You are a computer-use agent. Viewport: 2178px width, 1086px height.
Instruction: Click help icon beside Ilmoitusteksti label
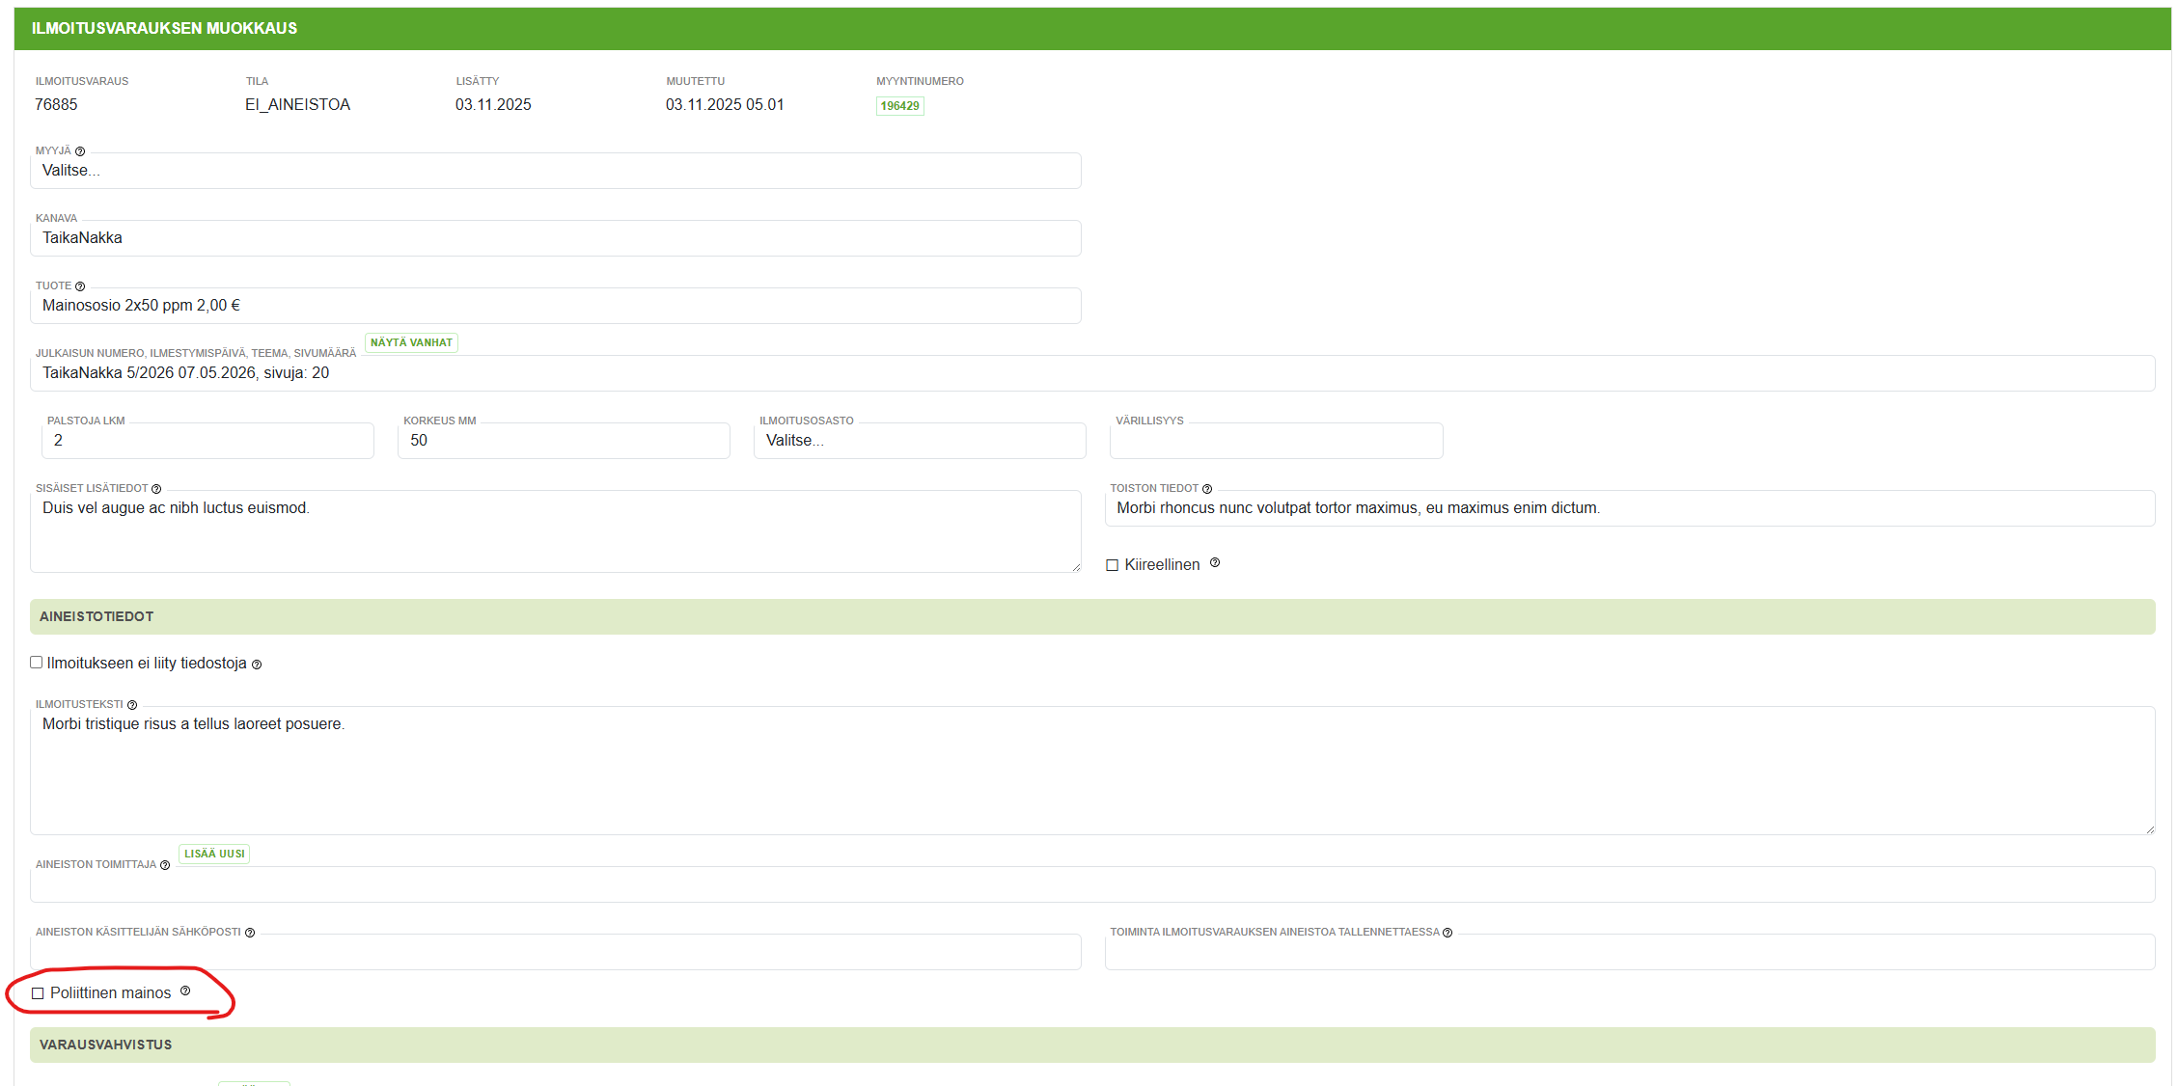132,705
